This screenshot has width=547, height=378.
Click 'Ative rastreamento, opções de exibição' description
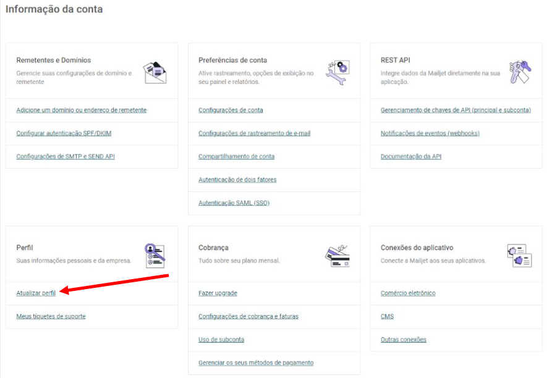pyautogui.click(x=256, y=77)
